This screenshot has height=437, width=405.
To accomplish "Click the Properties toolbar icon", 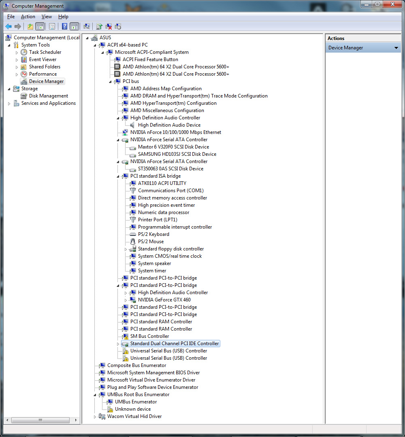I will (52, 26).
